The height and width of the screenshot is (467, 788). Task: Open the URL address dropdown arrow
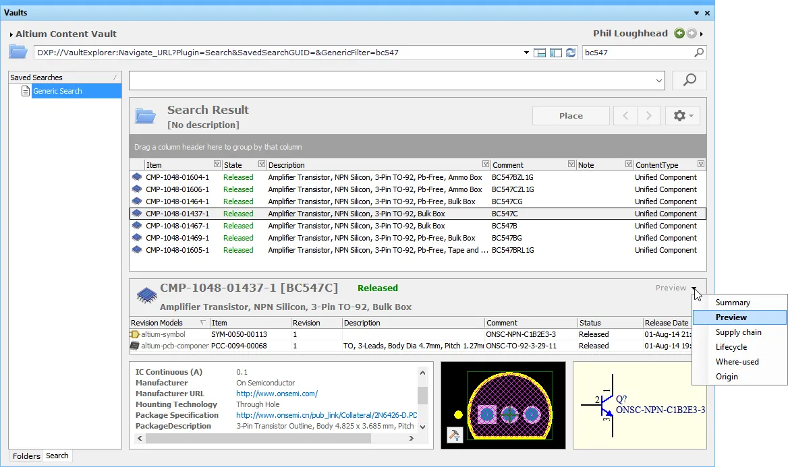pos(526,52)
